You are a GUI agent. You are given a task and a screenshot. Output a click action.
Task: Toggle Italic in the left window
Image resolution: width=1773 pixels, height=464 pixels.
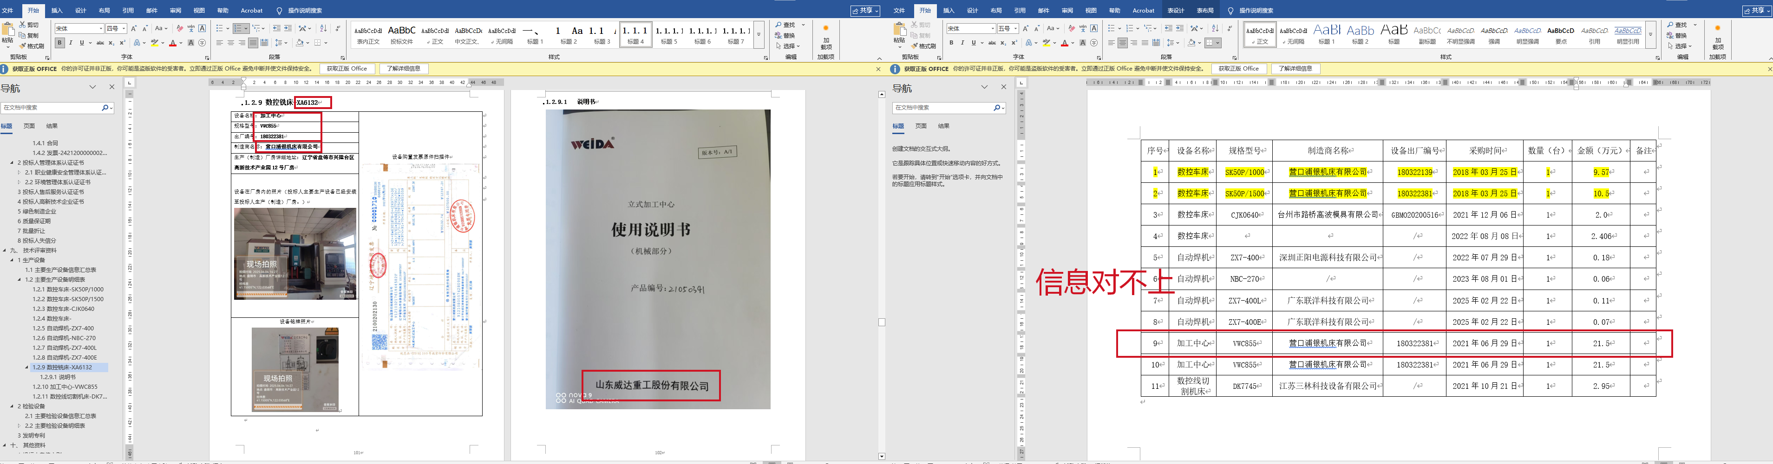click(71, 43)
